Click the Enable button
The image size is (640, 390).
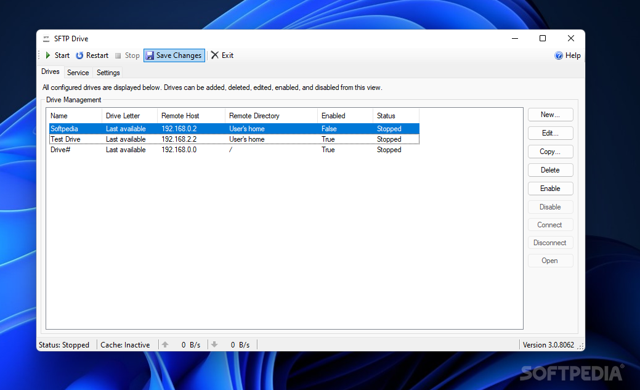tap(550, 189)
